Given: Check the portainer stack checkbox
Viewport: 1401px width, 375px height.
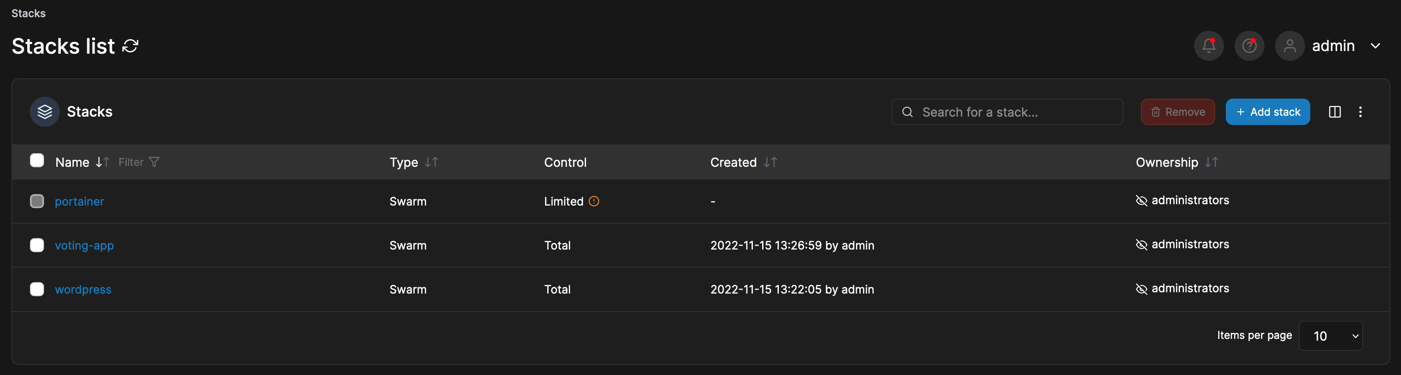Looking at the screenshot, I should [37, 201].
